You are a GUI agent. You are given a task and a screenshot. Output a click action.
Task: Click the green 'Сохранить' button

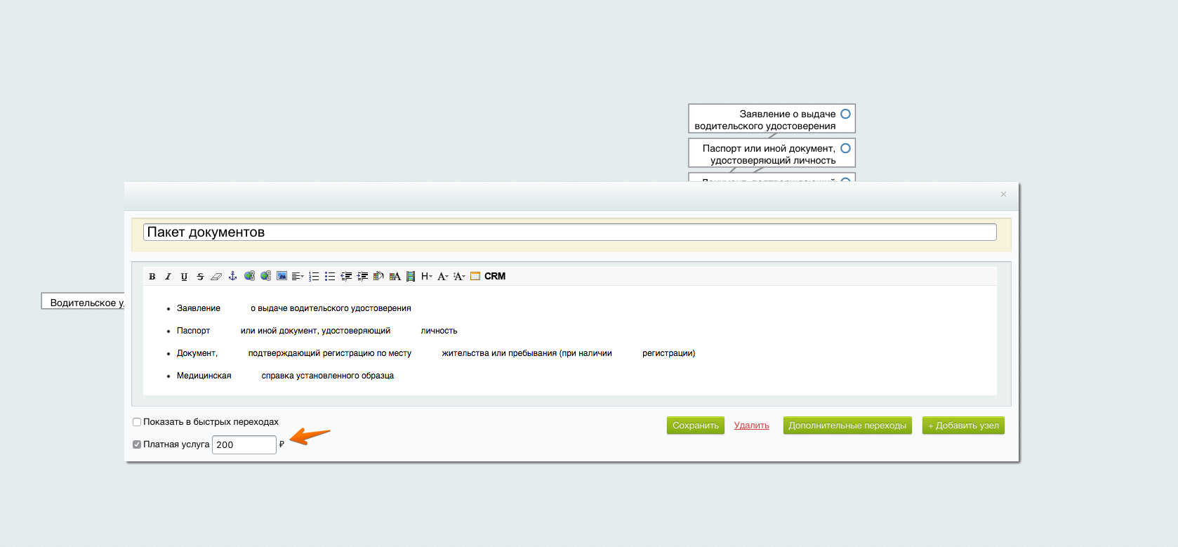695,426
